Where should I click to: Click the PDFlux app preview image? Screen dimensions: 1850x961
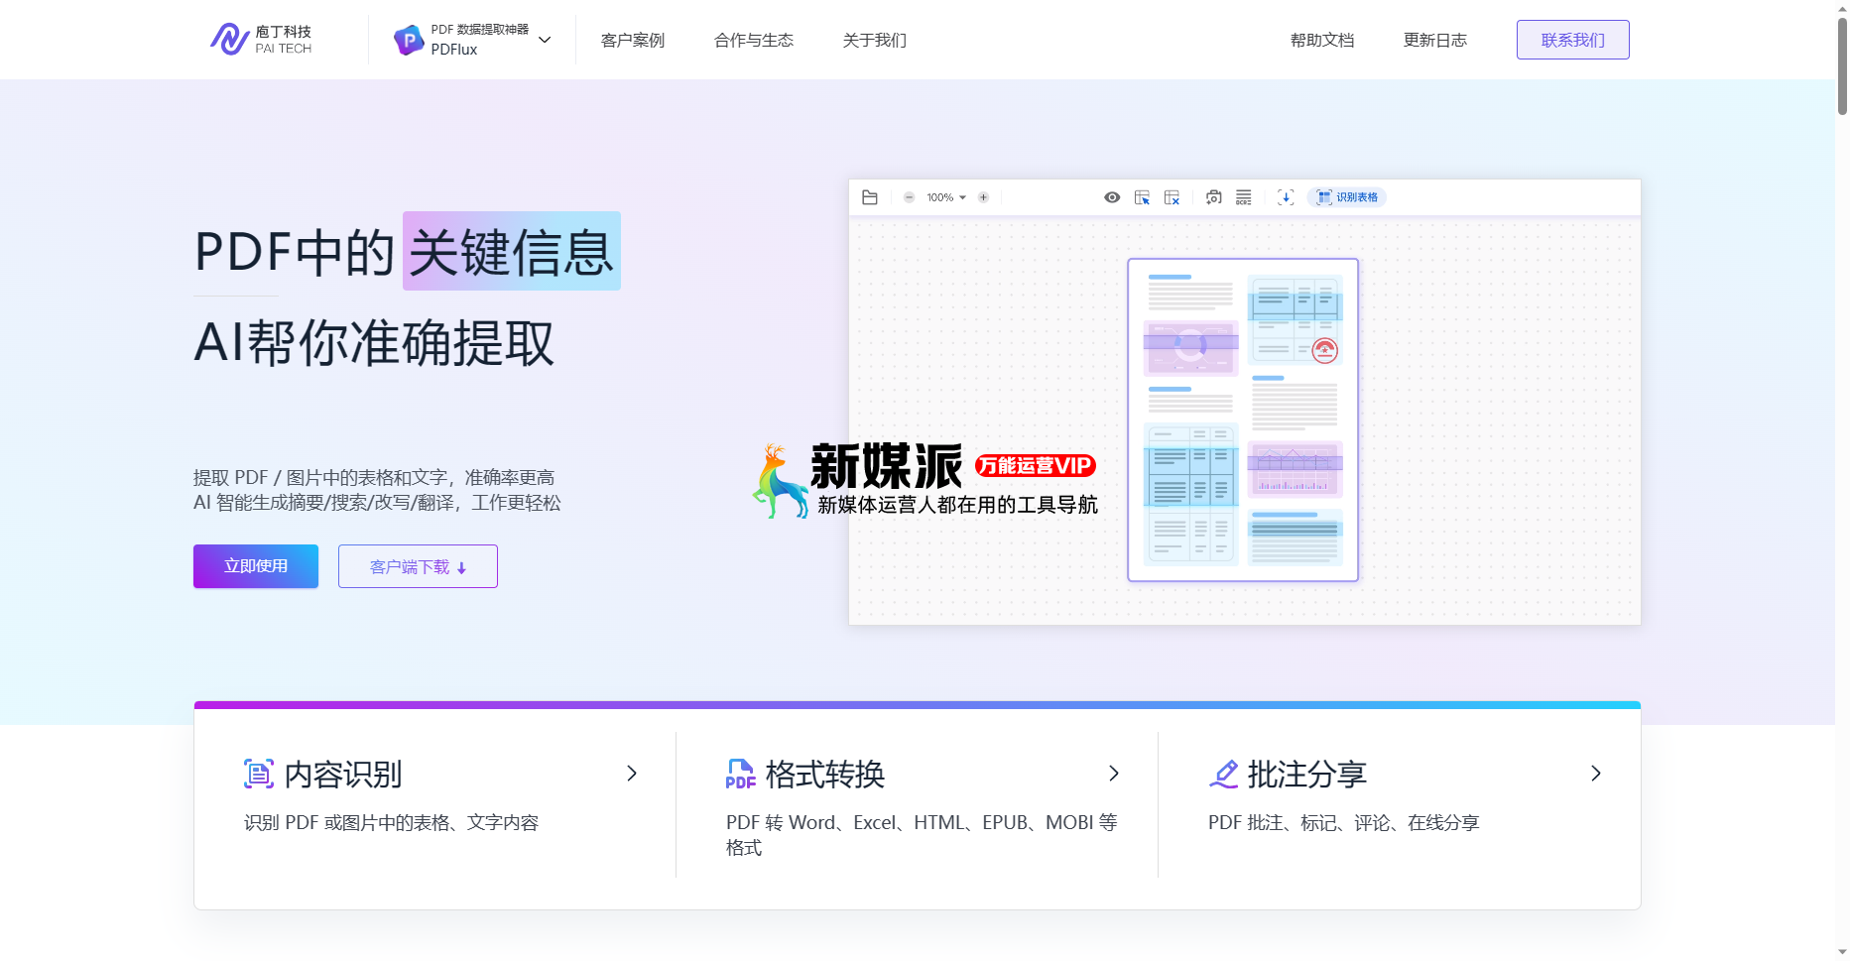1245,402
